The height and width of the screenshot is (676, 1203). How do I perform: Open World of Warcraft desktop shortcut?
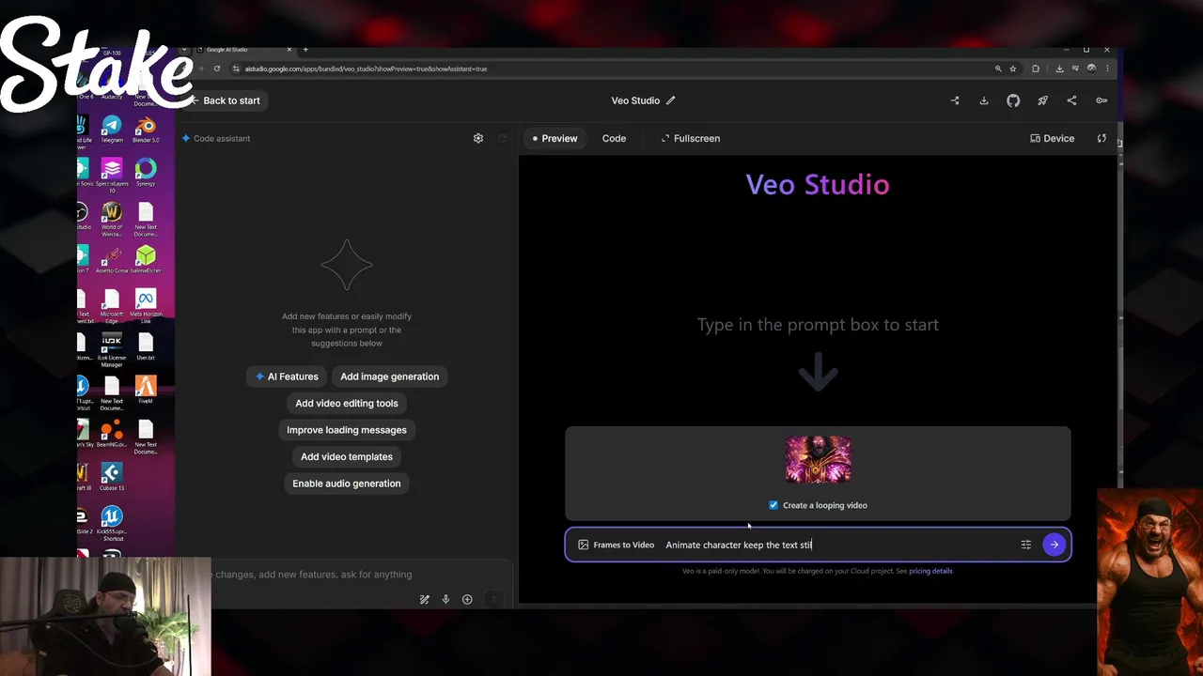point(112,218)
